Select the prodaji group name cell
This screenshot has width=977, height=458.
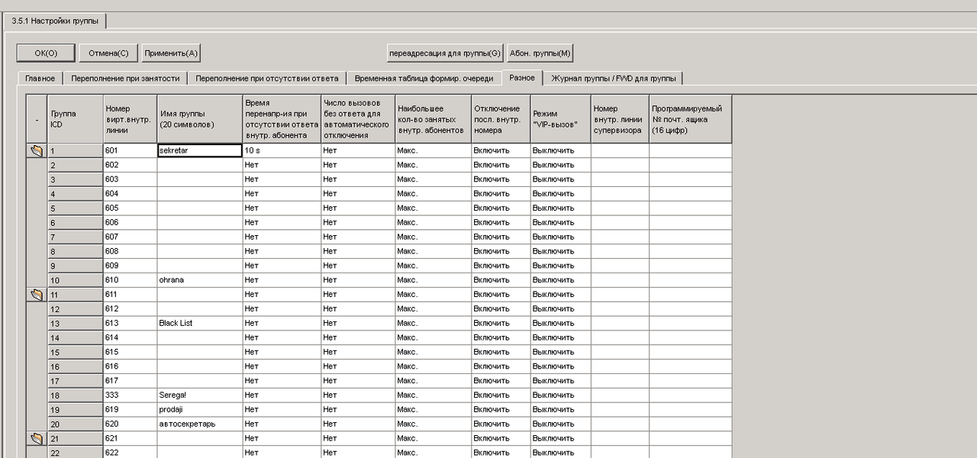point(200,409)
